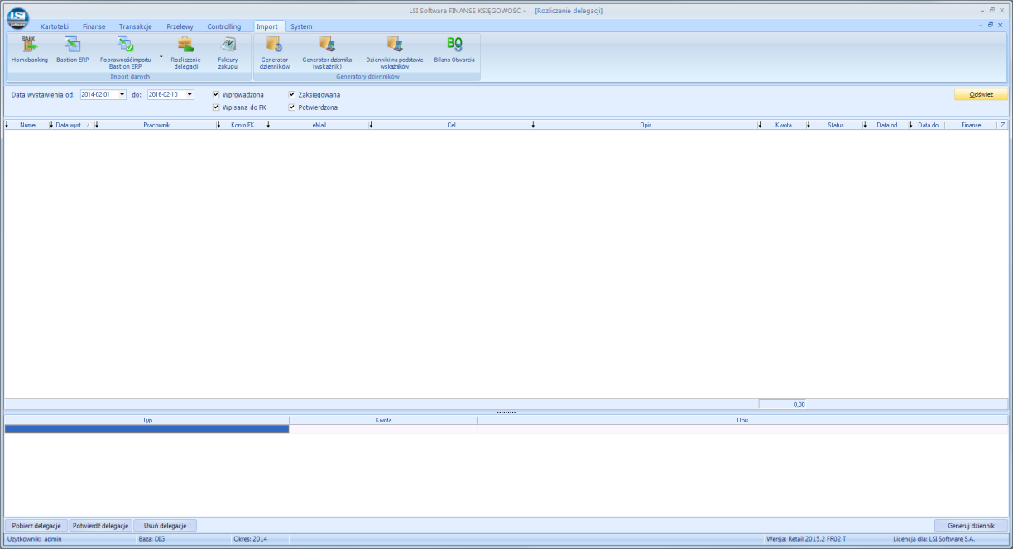The height and width of the screenshot is (549, 1013).
Task: Click Potwierdź delegacje button
Action: click(101, 525)
